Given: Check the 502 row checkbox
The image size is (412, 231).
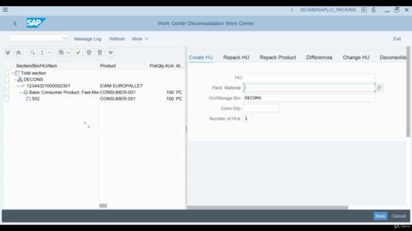Looking at the screenshot, I should [x=7, y=99].
